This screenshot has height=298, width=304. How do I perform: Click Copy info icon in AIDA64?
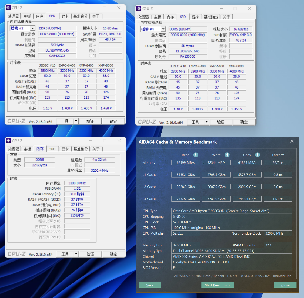coord(258,155)
